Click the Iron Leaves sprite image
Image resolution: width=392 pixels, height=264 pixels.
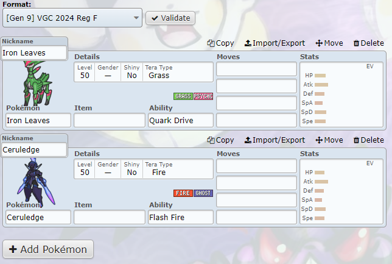pos(38,83)
